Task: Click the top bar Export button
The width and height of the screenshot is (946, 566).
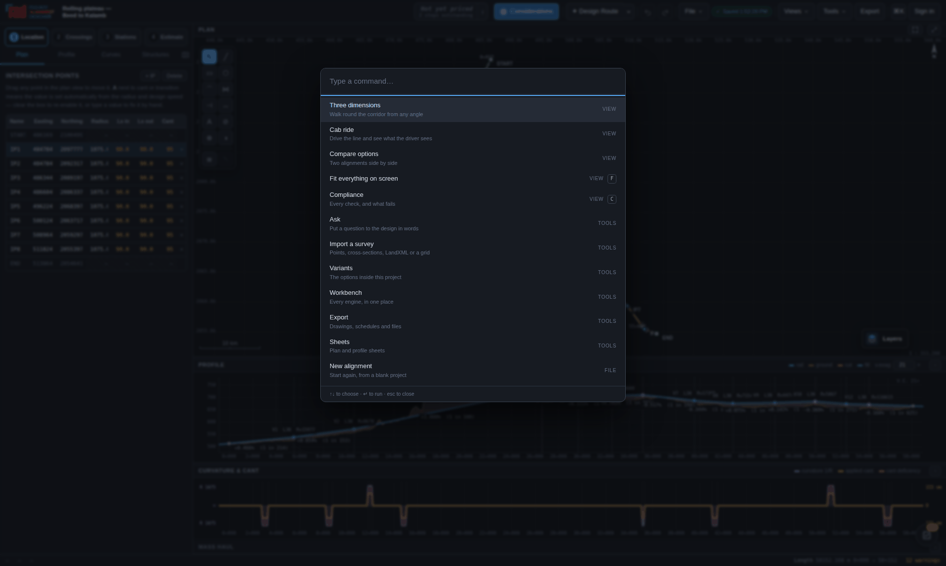Action: 870,11
